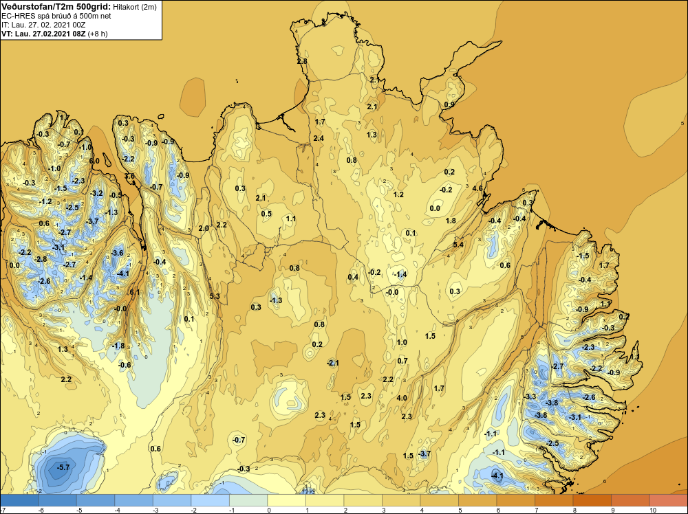This screenshot has width=688, height=514.
Task: Click the legend tick label '-7'
Action: tap(3, 510)
